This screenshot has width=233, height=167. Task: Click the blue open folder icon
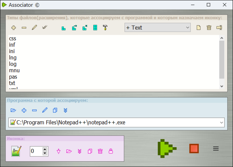coord(13,110)
